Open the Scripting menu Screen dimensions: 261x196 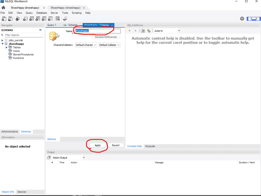tap(77, 13)
